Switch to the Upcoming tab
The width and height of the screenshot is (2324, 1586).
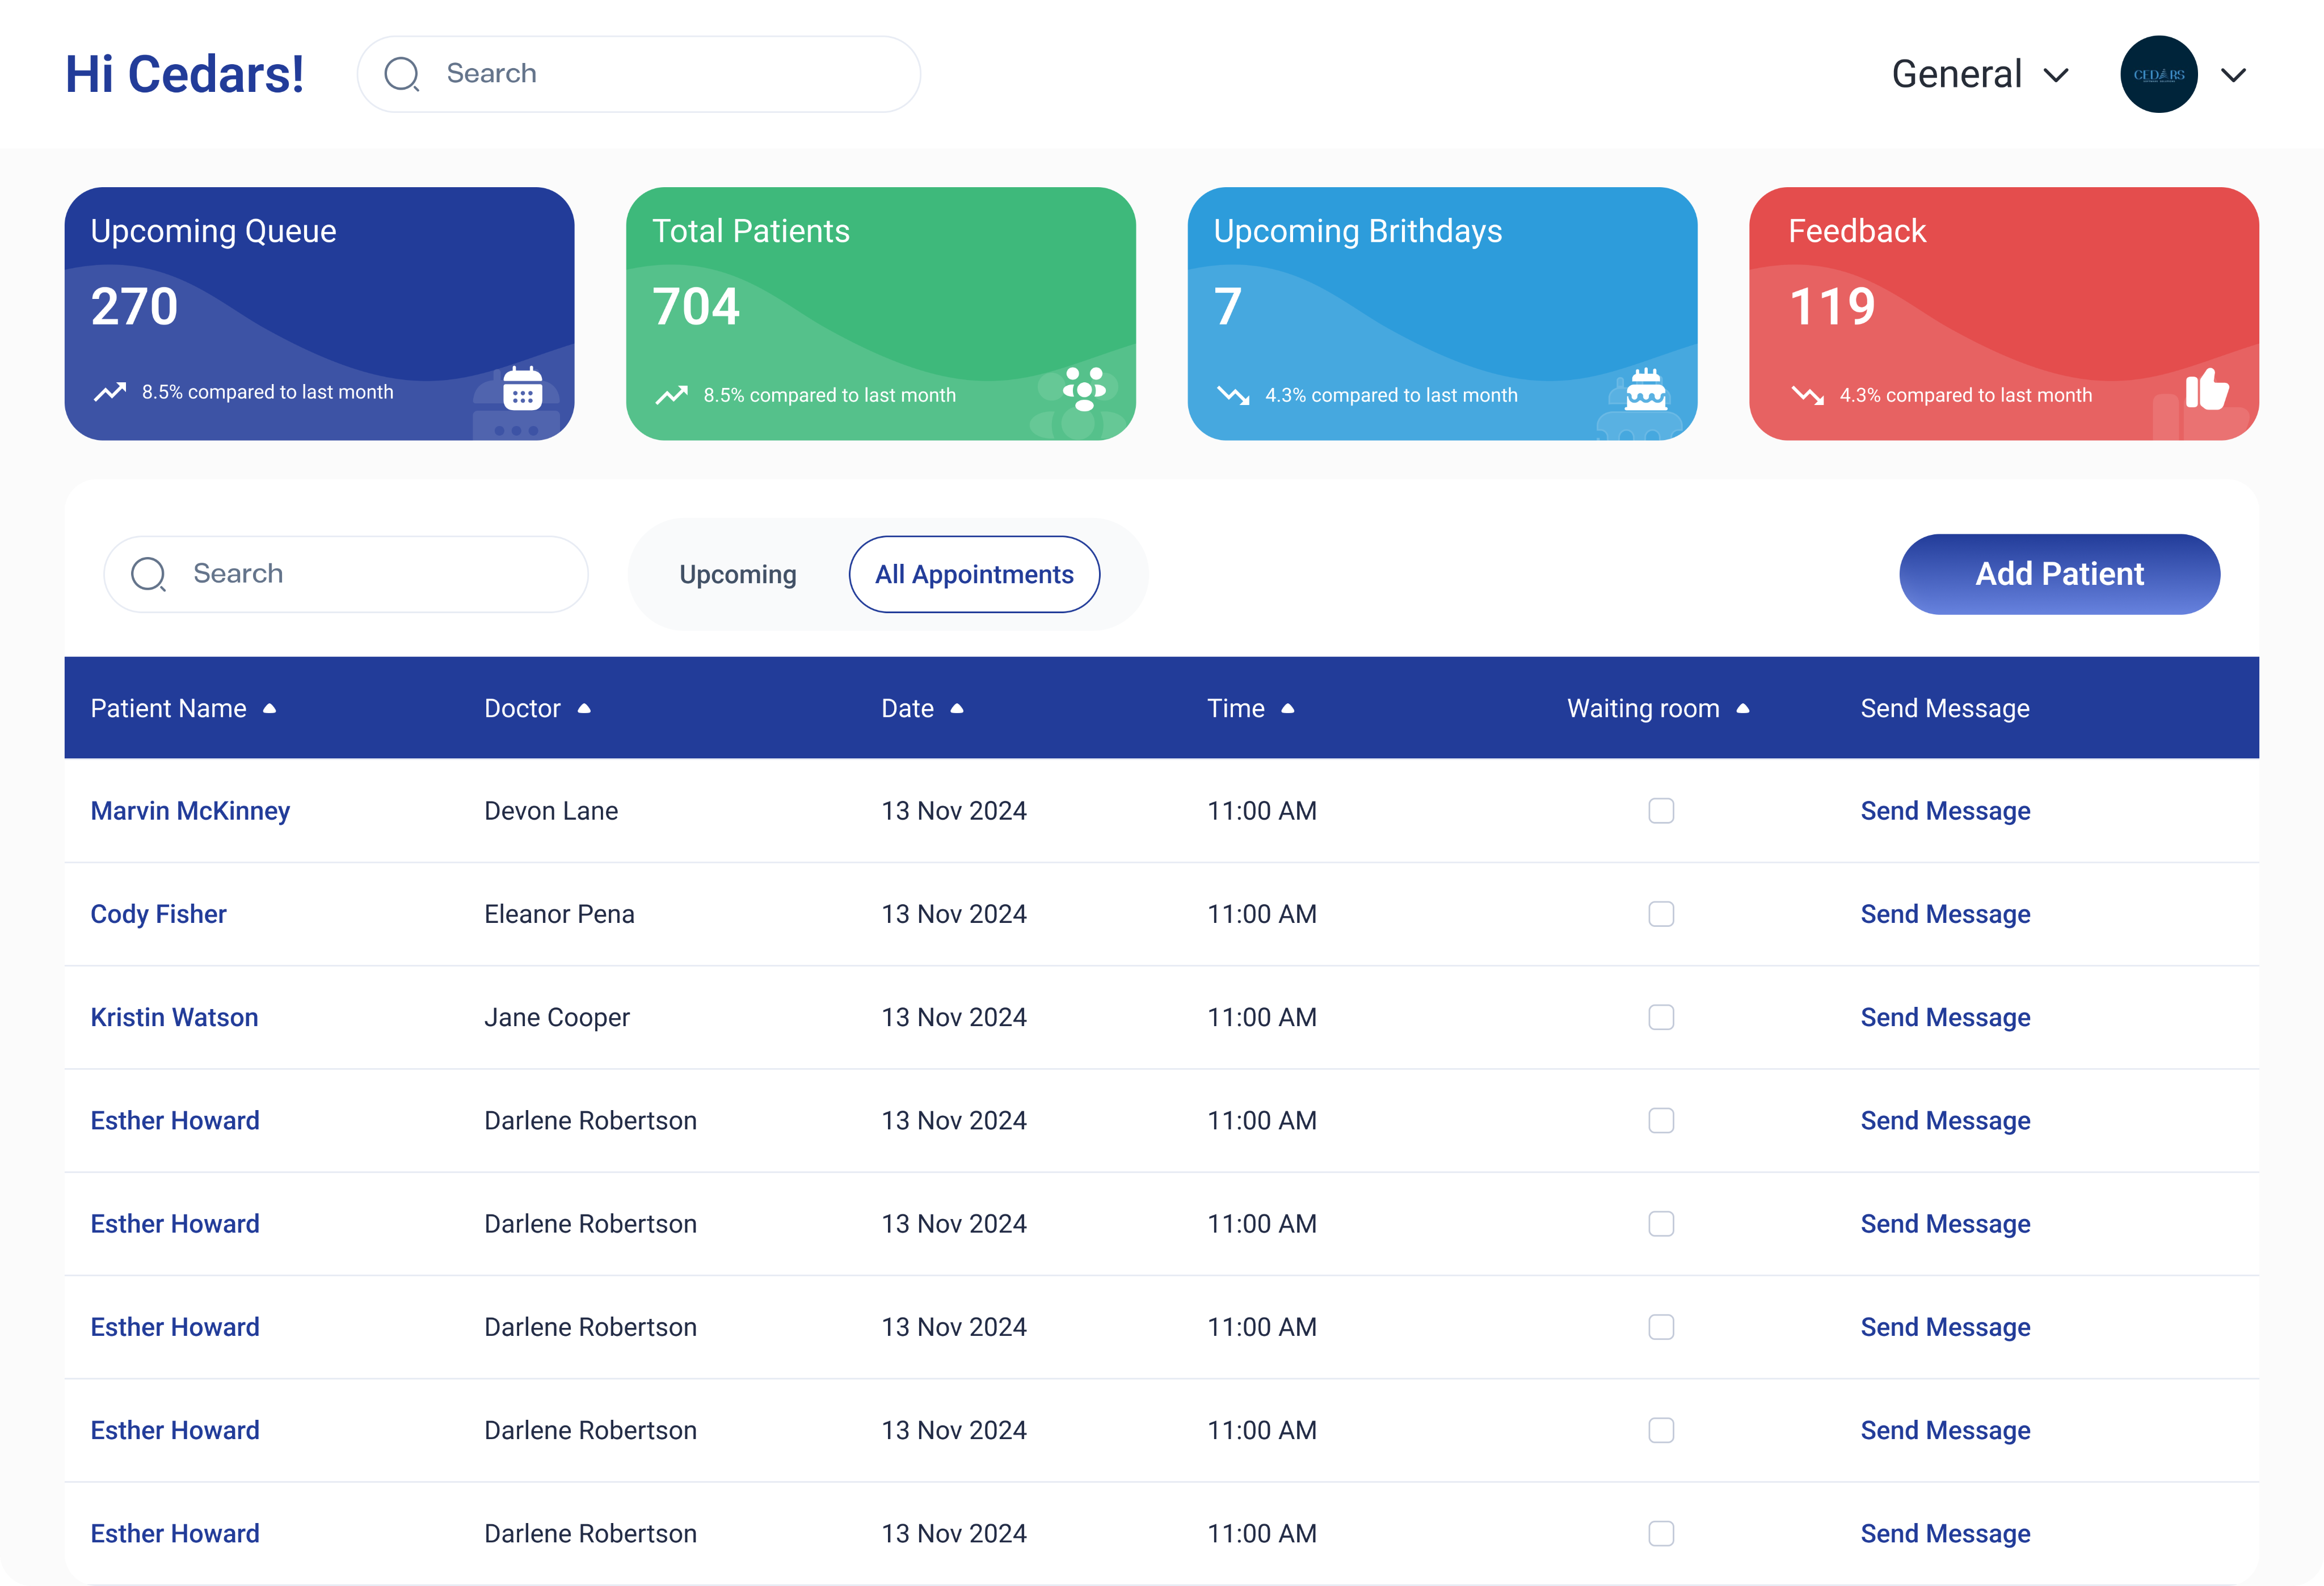click(738, 574)
